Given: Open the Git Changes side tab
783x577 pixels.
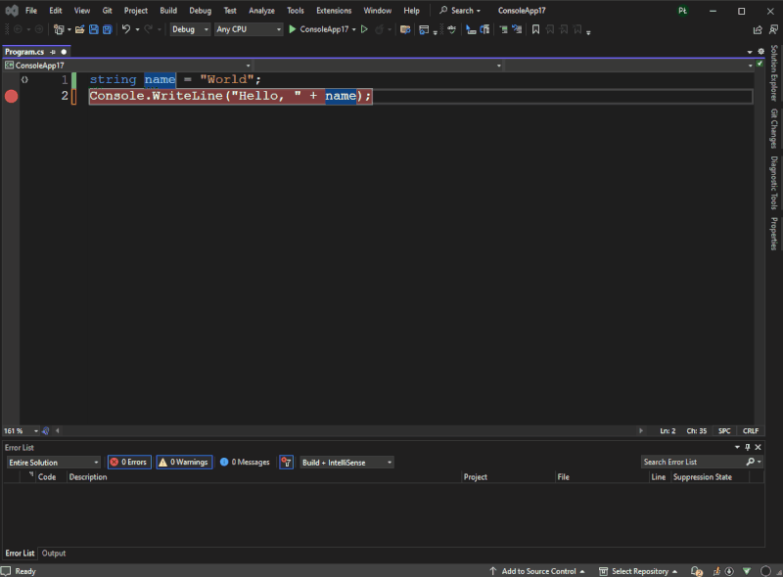Looking at the screenshot, I should (x=774, y=128).
